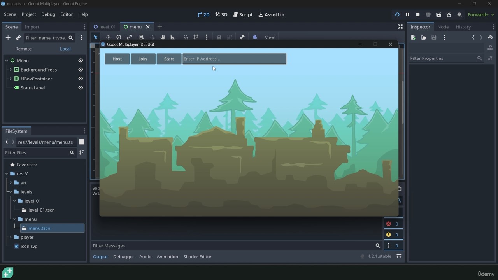498x280 pixels.
Task: Expand the art folder
Action: (x=11, y=183)
